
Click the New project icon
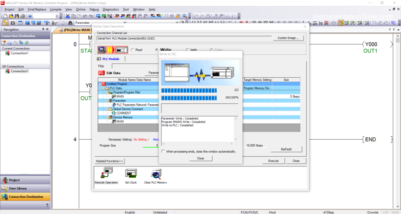[x=6, y=16]
